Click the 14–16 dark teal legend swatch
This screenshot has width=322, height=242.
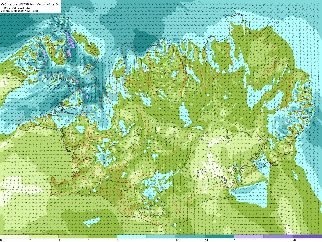click(x=219, y=236)
